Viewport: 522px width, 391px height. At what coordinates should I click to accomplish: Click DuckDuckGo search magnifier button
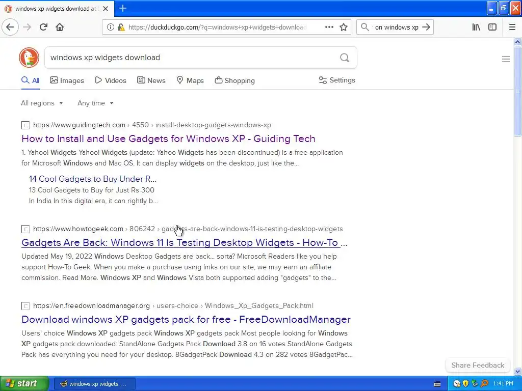[345, 58]
